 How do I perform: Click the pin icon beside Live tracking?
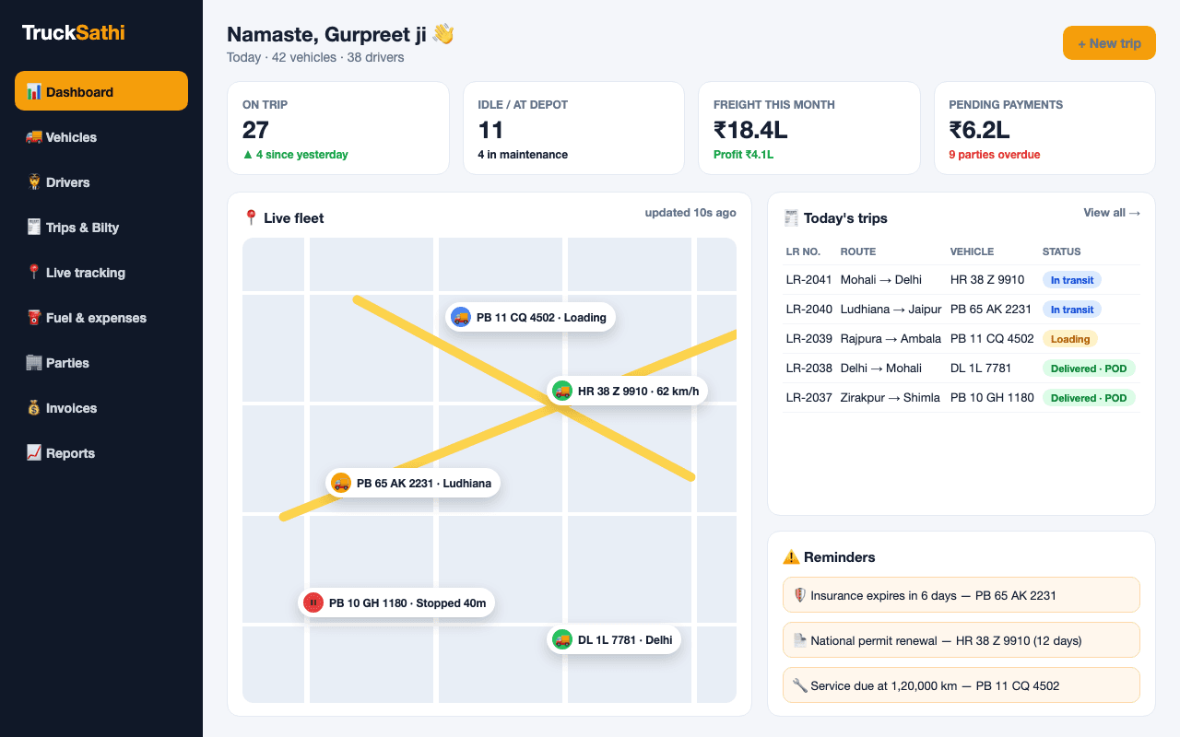point(33,272)
